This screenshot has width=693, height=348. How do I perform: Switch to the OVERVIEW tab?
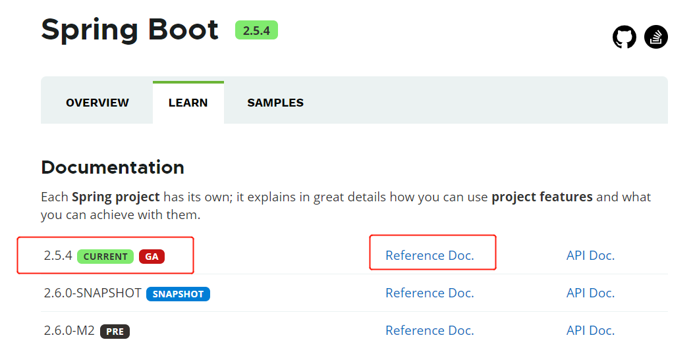tap(97, 103)
